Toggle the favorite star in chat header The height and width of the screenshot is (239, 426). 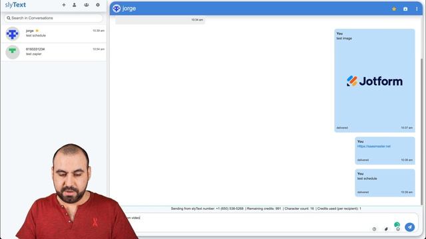coord(394,9)
